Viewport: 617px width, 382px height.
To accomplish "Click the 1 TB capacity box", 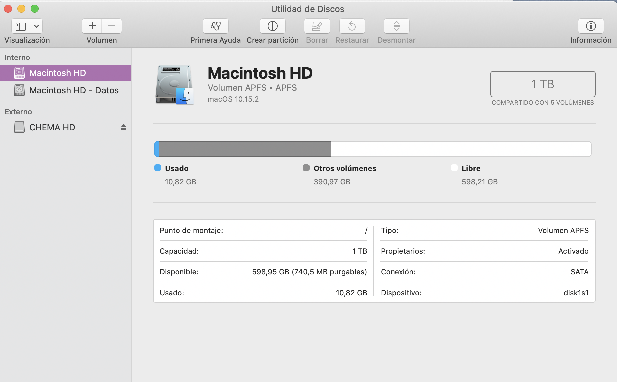I will pos(543,84).
